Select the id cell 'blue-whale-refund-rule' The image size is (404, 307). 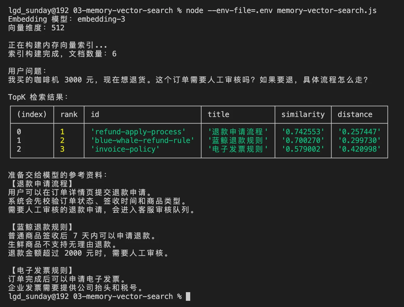(x=143, y=141)
